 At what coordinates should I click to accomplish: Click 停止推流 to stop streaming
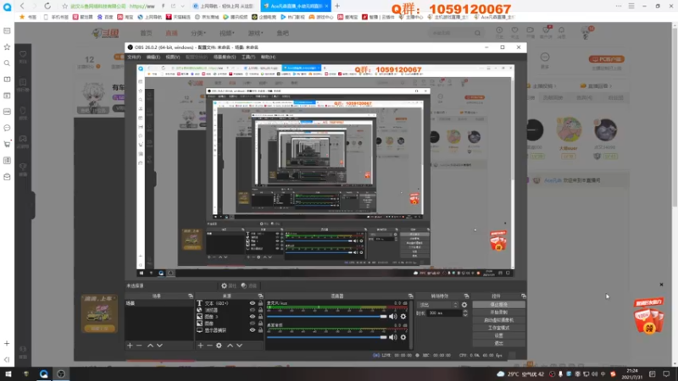498,305
